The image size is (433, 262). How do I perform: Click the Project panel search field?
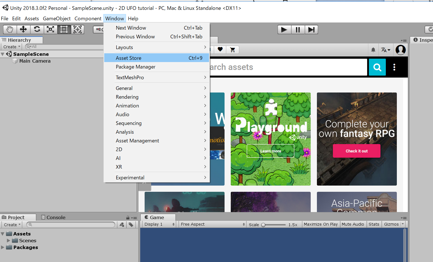click(x=71, y=225)
